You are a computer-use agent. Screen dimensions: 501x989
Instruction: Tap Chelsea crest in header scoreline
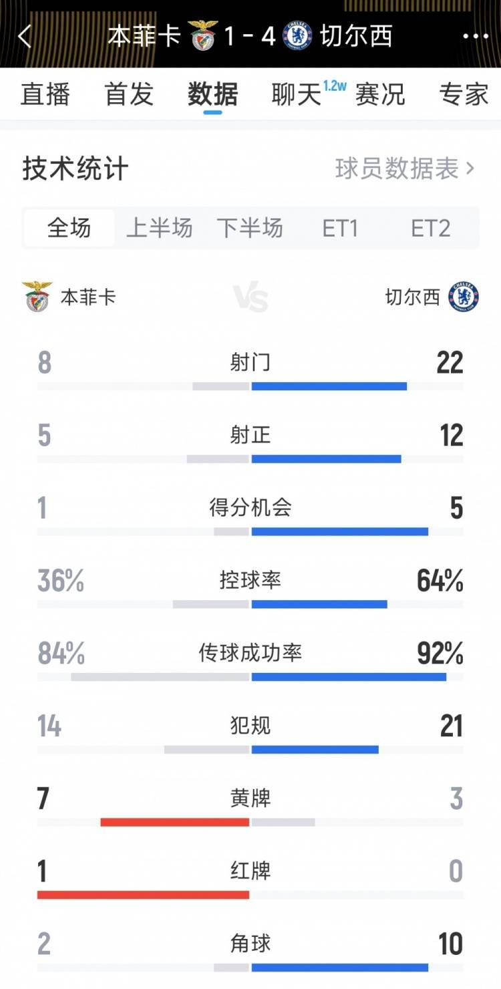[297, 35]
